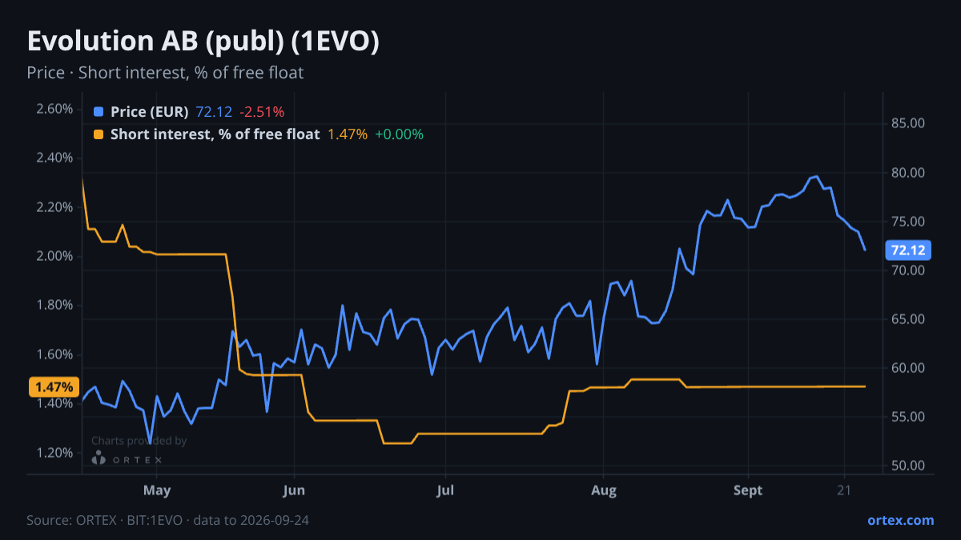The image size is (961, 540).
Task: Click the 2.40% left axis label
Action: [54, 158]
